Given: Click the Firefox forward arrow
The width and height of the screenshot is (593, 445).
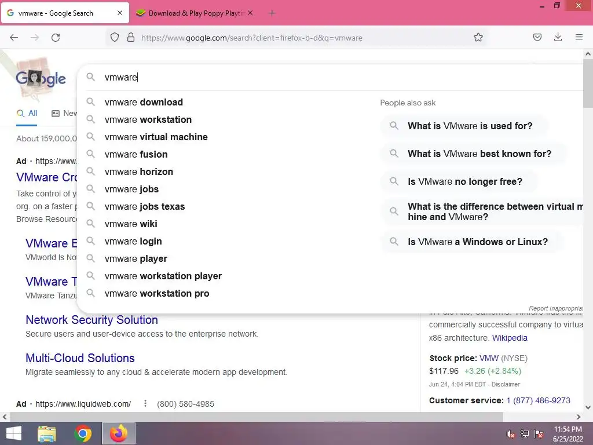Looking at the screenshot, I should coord(35,38).
